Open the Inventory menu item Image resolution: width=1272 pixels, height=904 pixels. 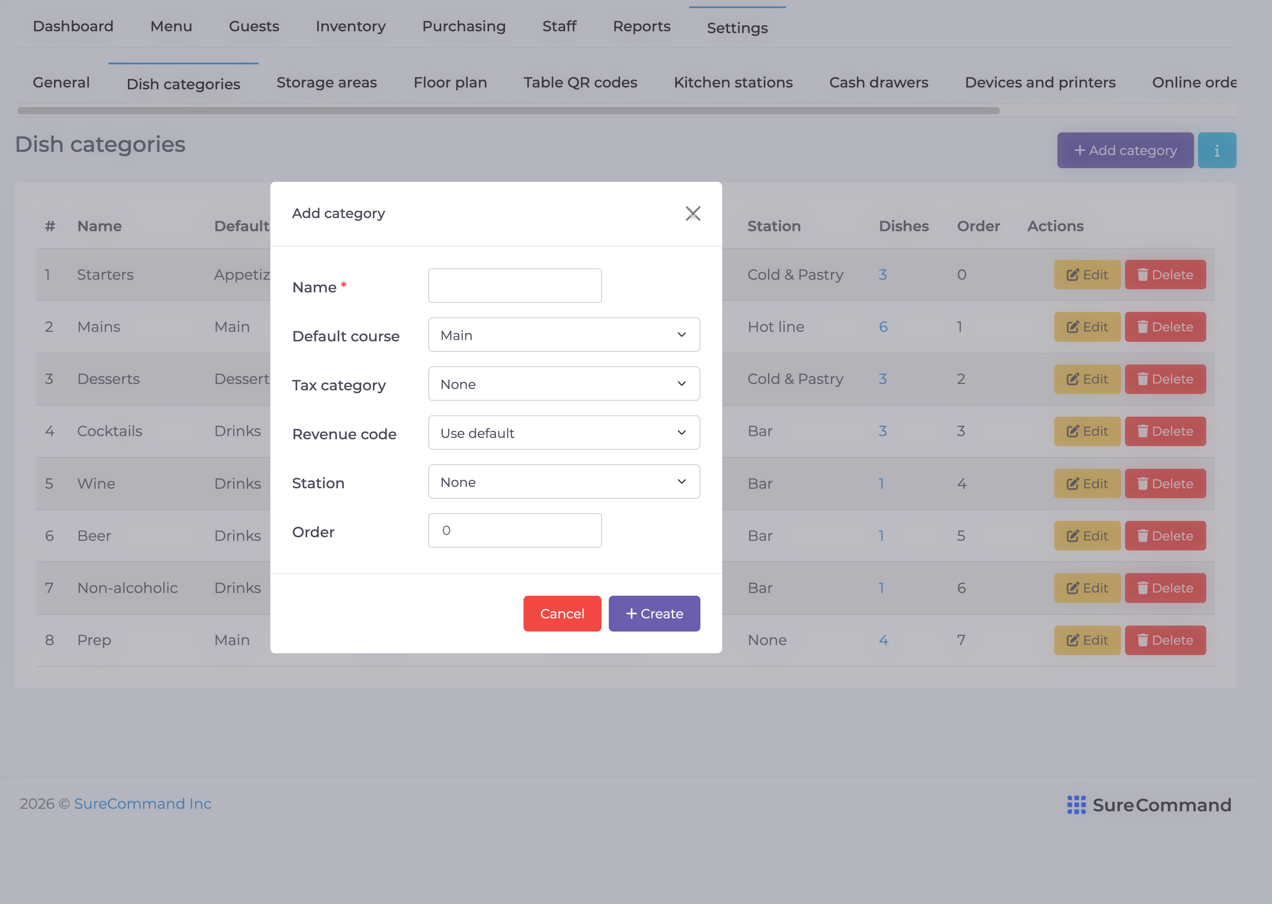[x=350, y=26]
